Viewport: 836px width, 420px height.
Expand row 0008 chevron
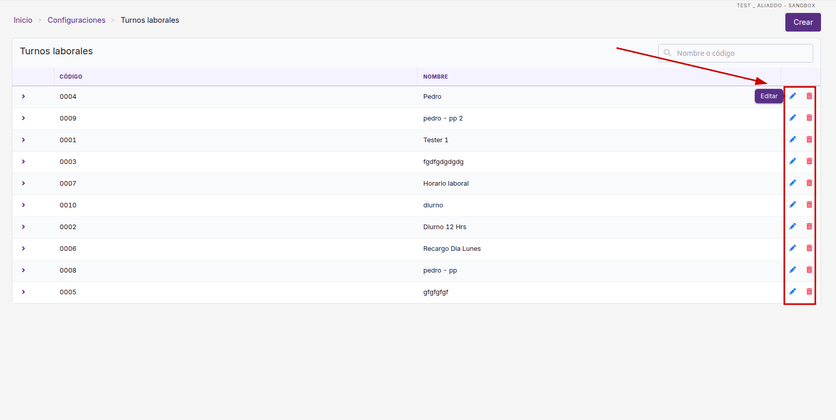click(x=23, y=271)
